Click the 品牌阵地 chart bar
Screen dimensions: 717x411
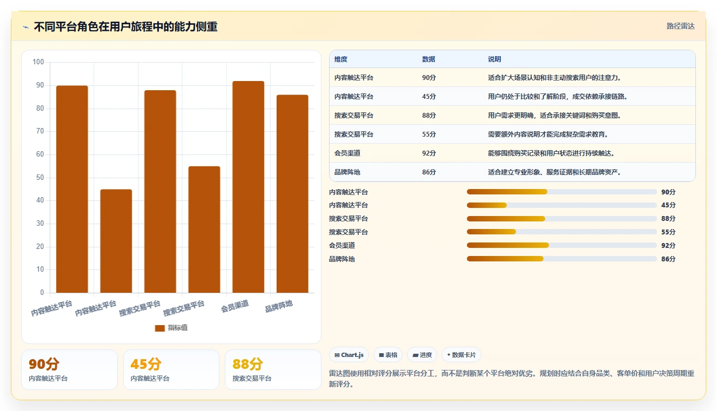click(x=292, y=194)
